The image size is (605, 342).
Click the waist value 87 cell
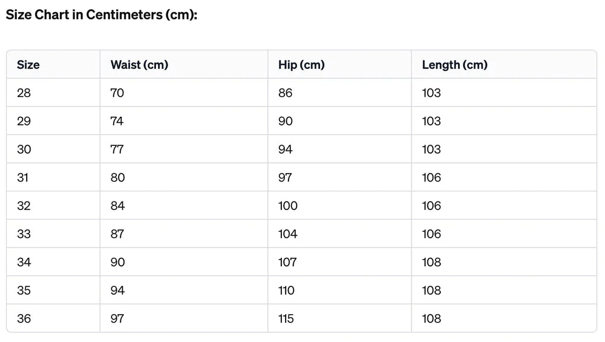(x=117, y=234)
